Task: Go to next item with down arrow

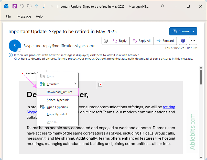Action: 44,6
